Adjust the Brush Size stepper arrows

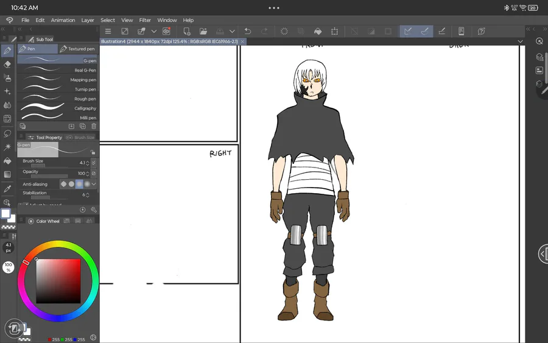(87, 163)
